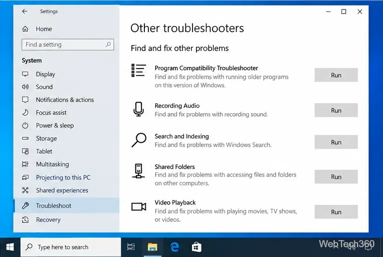383x257 pixels.
Task: Click the Program Compatibility list icon
Action: [138, 71]
